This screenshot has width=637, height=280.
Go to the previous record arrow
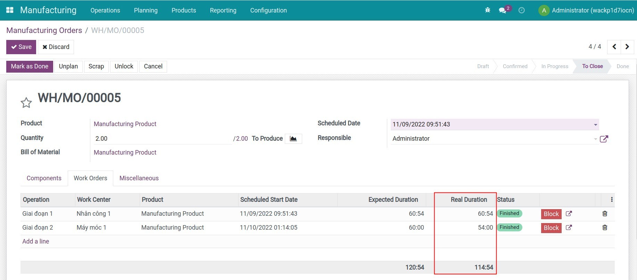click(614, 47)
